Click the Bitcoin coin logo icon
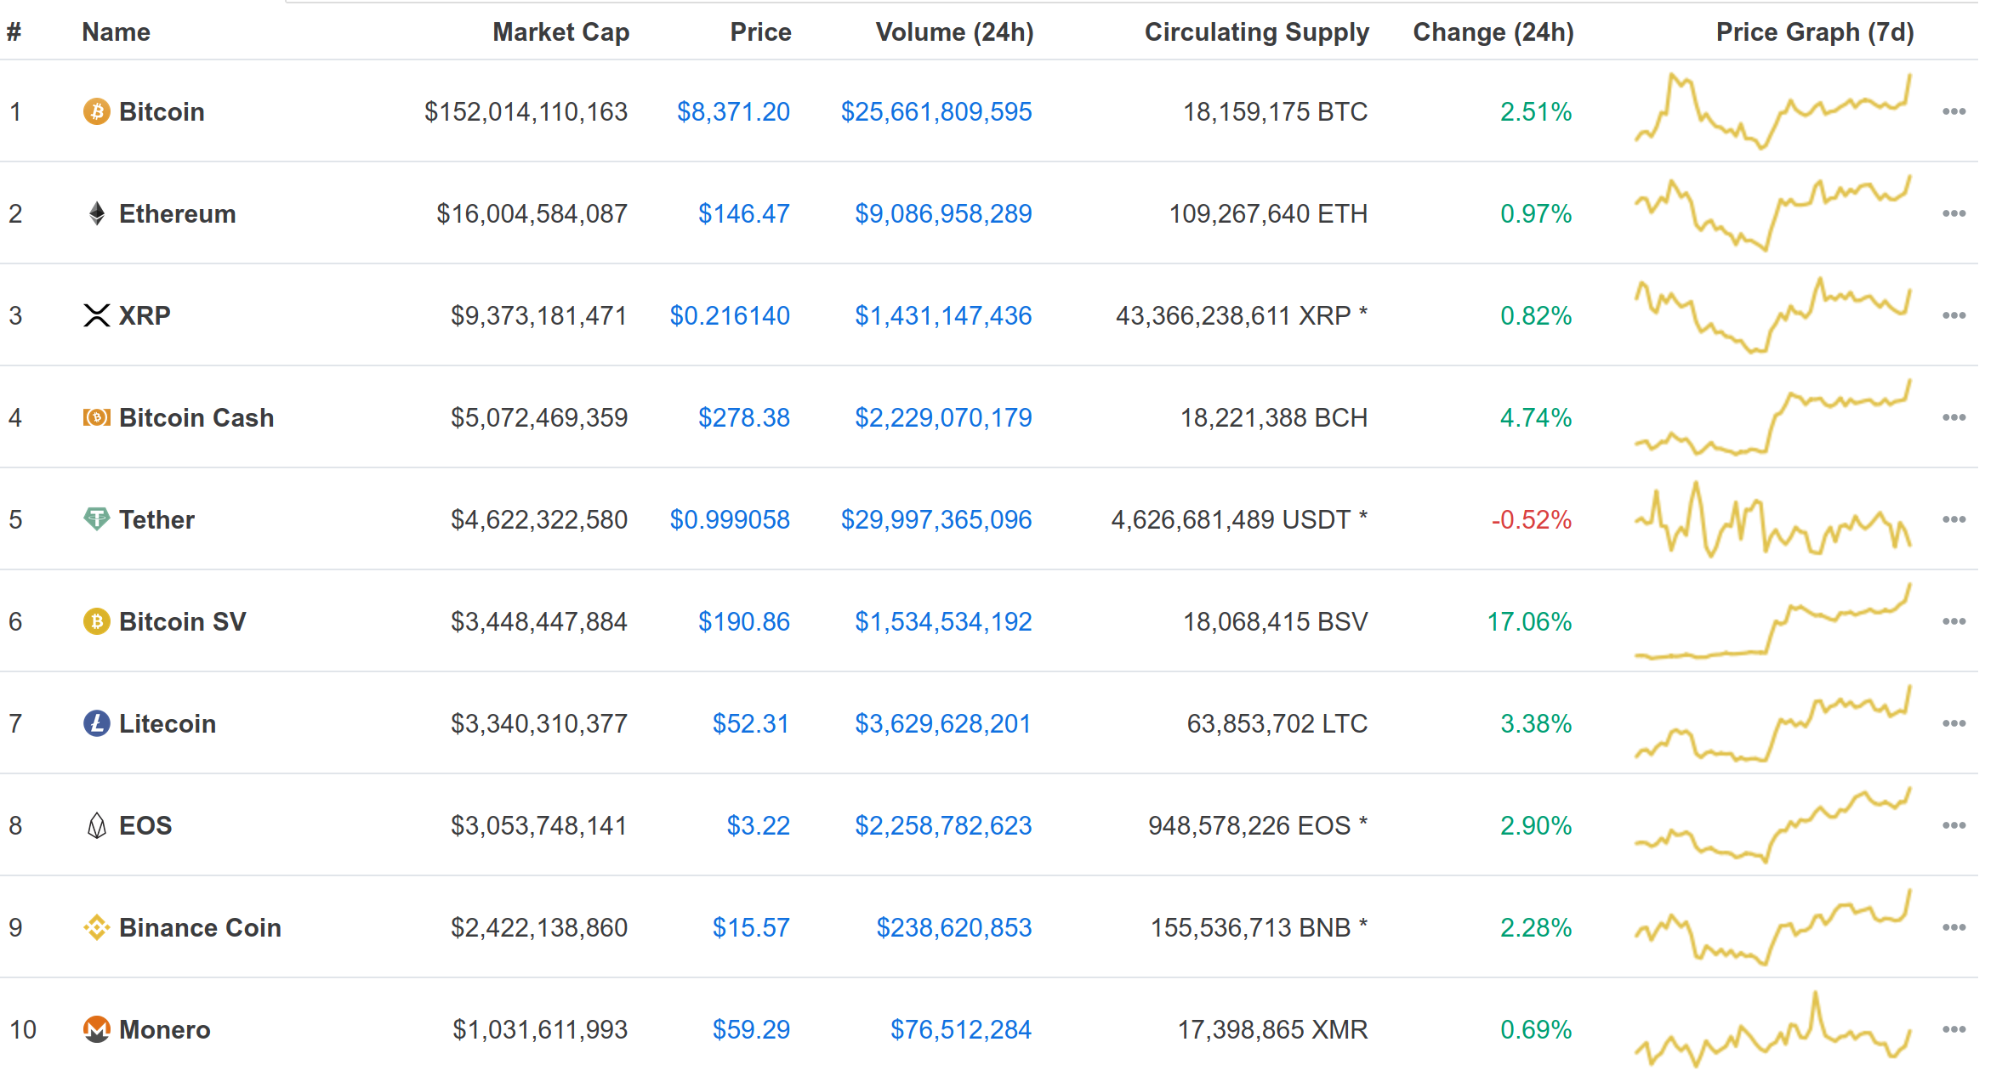The width and height of the screenshot is (2002, 1076). 97,111
